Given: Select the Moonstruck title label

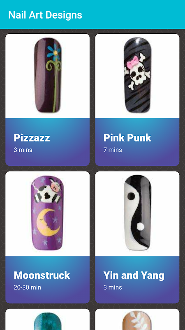Looking at the screenshot, I should pos(42,275).
